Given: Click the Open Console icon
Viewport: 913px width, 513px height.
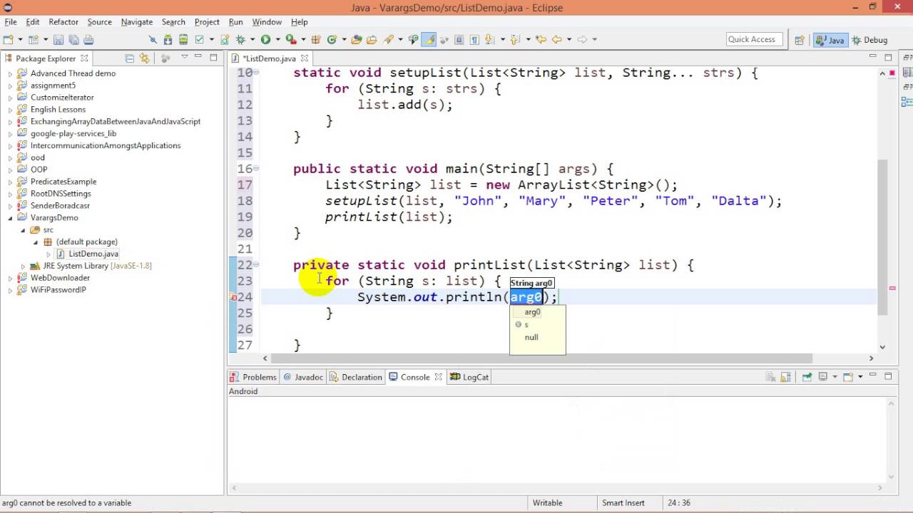Looking at the screenshot, I should coord(848,377).
